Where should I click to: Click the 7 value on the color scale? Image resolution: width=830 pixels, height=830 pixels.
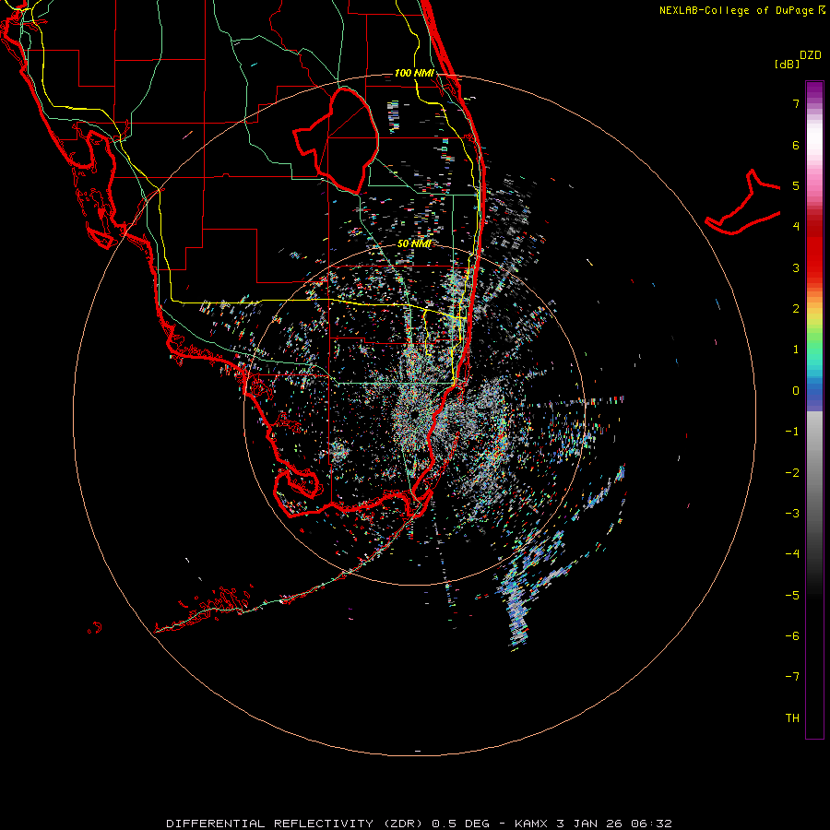pyautogui.click(x=796, y=103)
